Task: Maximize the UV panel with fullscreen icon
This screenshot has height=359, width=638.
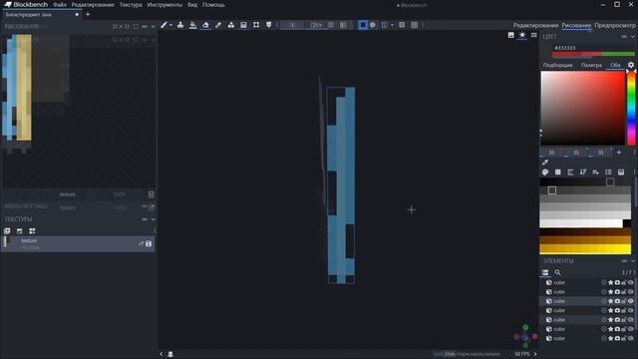Action: pos(136,27)
